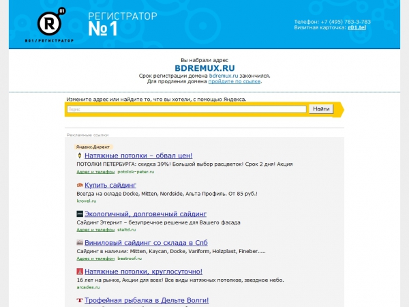Click the favicon beside "Экологичный, долговечный сайдинг"
409x307 pixels.
click(80, 214)
